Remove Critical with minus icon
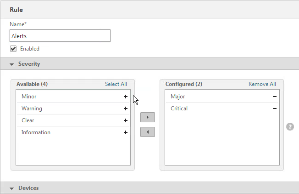The width and height of the screenshot is (299, 194). pyautogui.click(x=275, y=108)
